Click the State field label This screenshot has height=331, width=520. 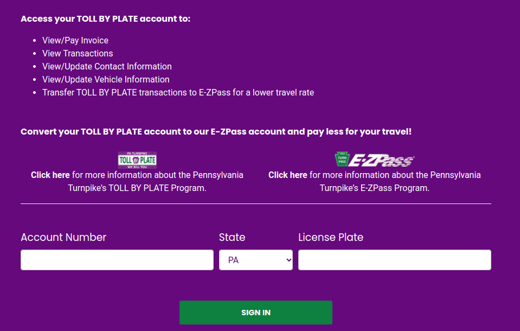[x=232, y=237]
